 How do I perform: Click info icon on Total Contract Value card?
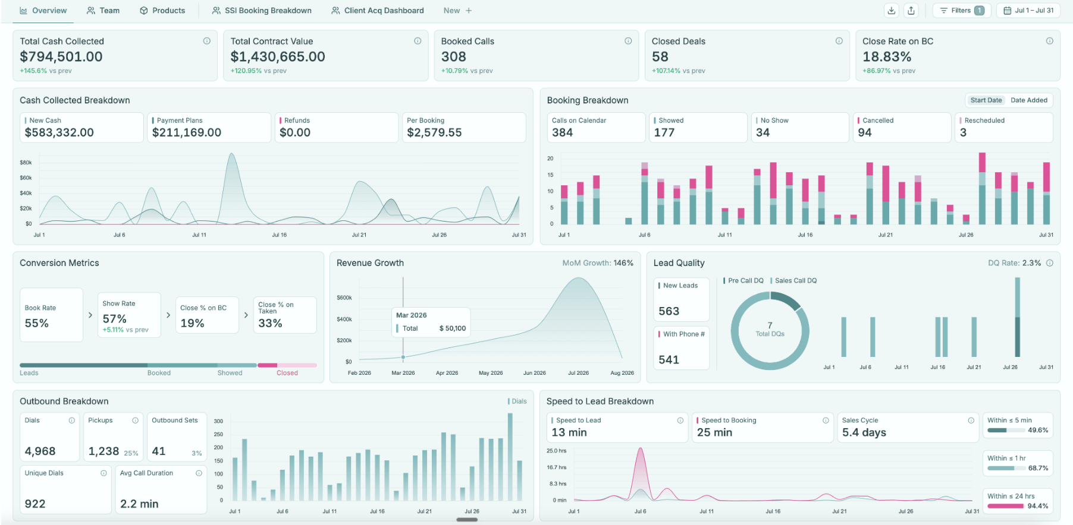418,41
